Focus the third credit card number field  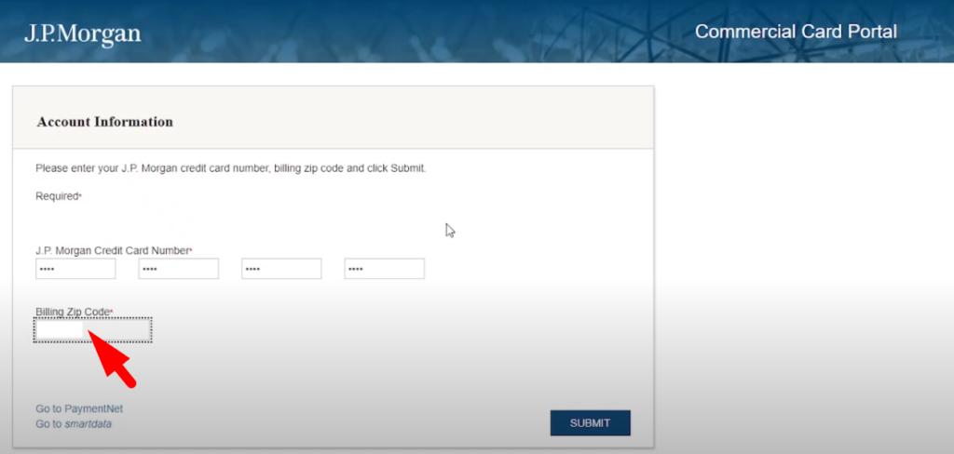[x=281, y=269]
